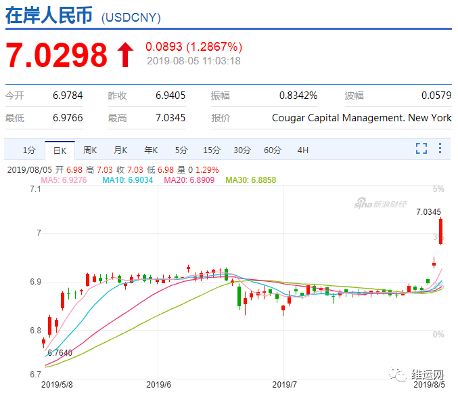Viewport: 458px width, 395px height.
Task: Click the (USDCNY) symbol label
Action: pyautogui.click(x=131, y=18)
